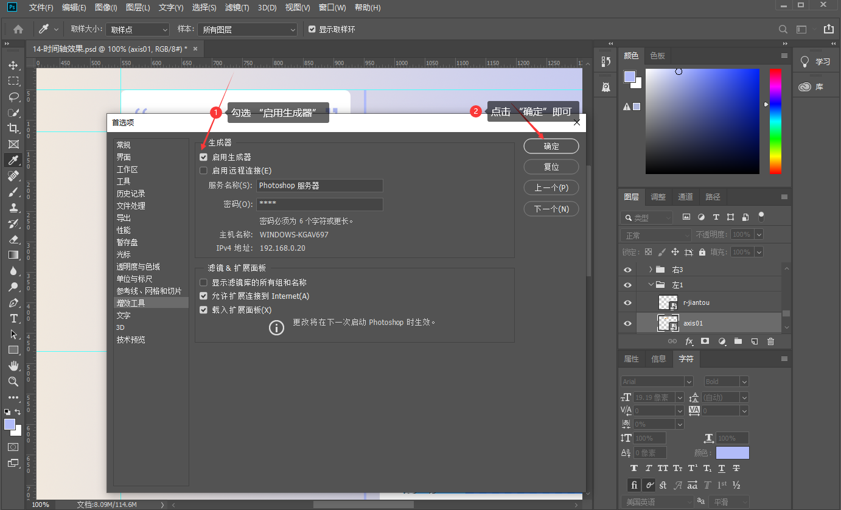
Task: Select 性能 in preferences list
Action: tap(124, 230)
